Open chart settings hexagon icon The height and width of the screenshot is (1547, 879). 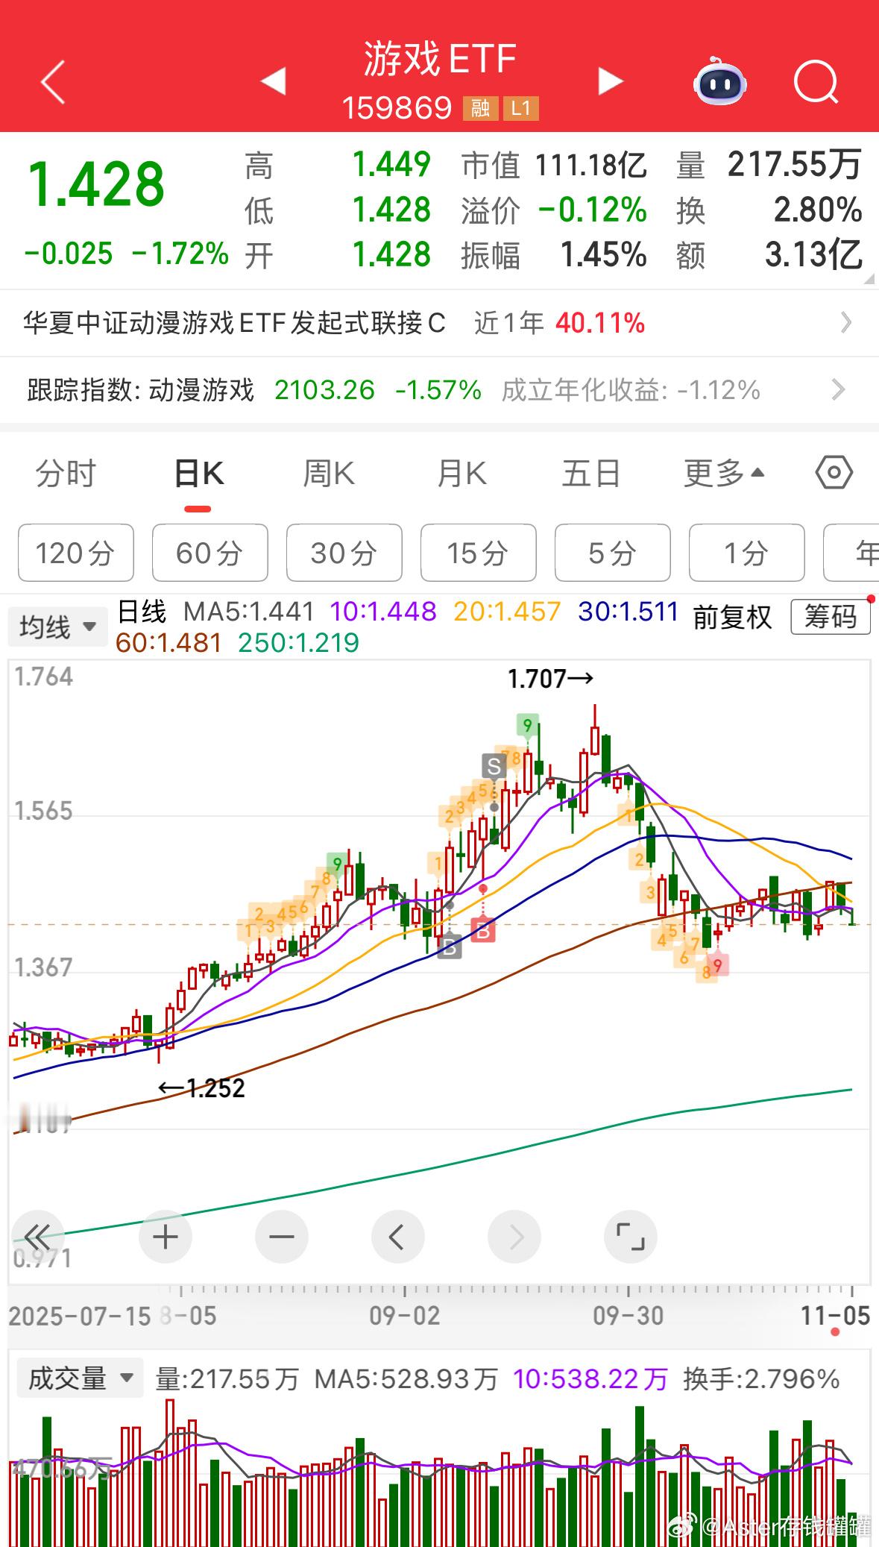[x=834, y=473]
